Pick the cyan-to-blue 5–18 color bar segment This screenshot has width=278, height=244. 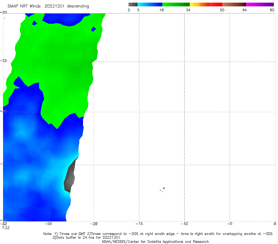coord(150,5)
